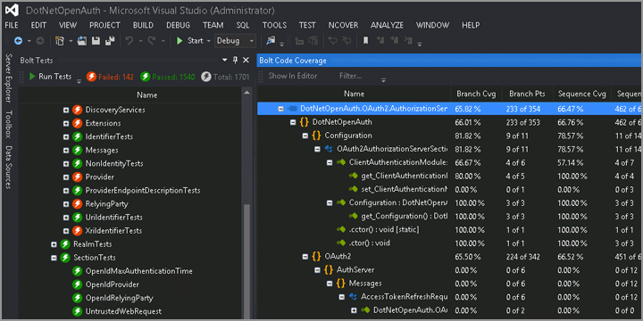Click the failed icon beside RelyingParty
Viewport: 643px width, 321px height.
pyautogui.click(x=78, y=204)
